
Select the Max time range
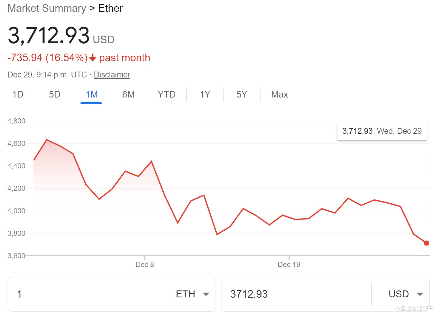(x=279, y=94)
